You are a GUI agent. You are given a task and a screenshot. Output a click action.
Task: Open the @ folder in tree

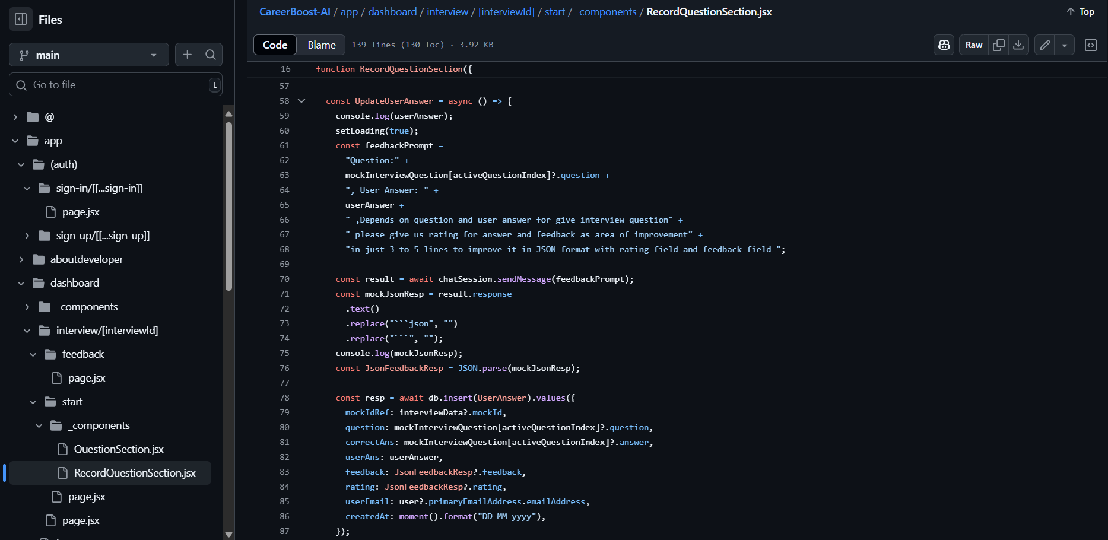[49, 117]
